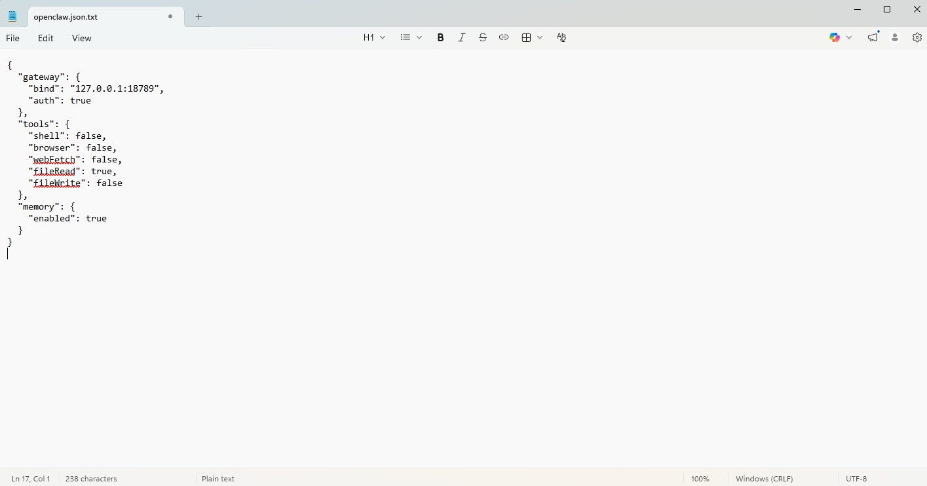Open Notepad settings gear
927x486 pixels.
[x=917, y=38]
